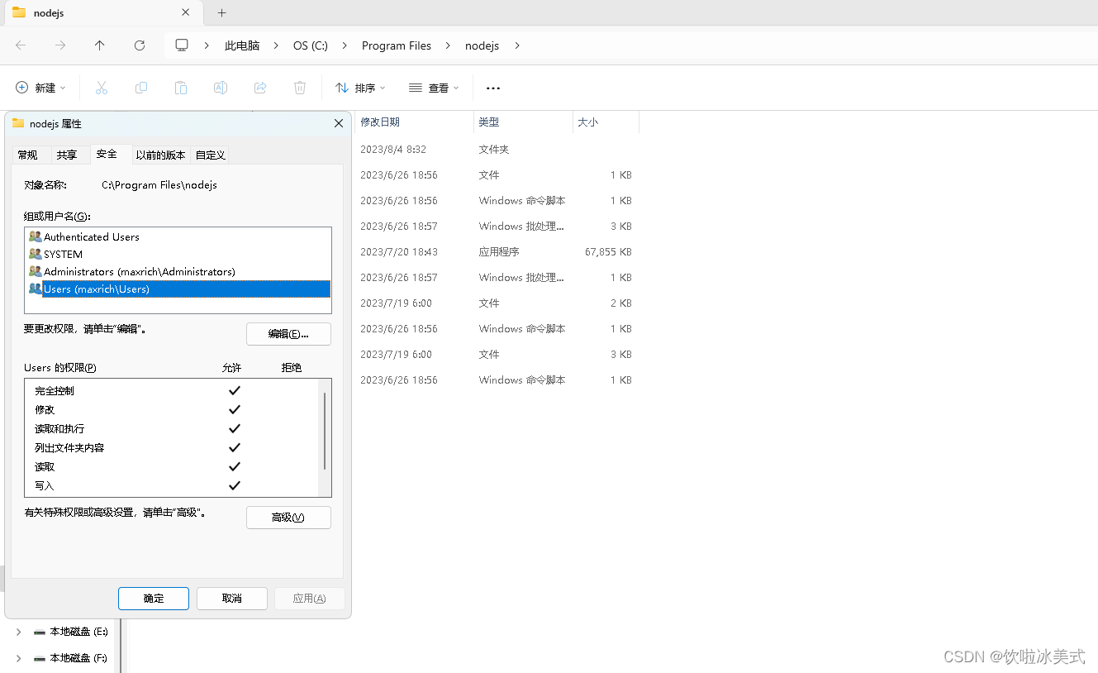
Task: Expand local disk (F:) tree node
Action: click(18, 658)
